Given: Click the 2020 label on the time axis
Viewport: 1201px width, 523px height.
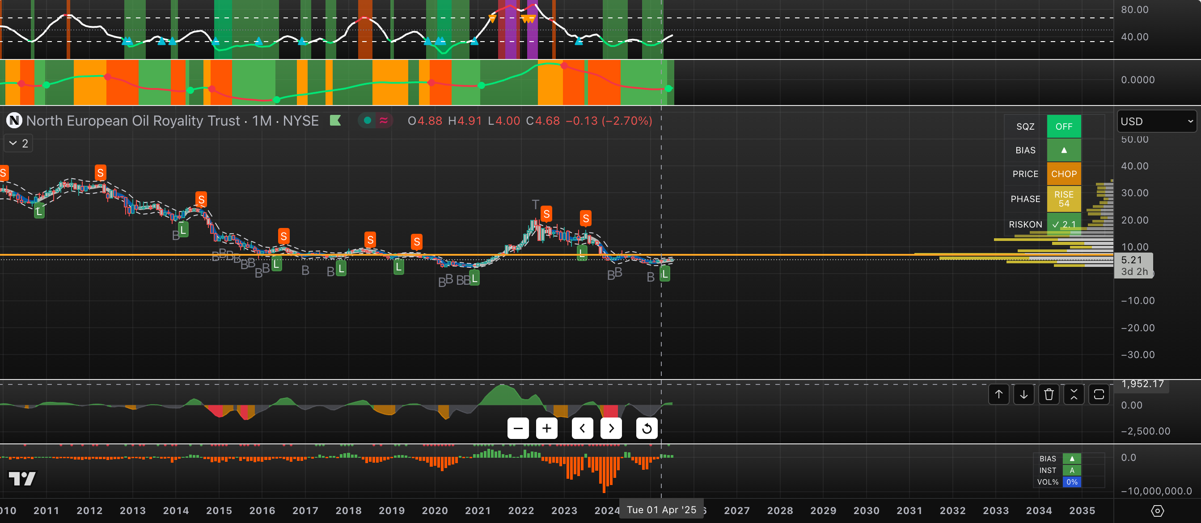Looking at the screenshot, I should [435, 510].
